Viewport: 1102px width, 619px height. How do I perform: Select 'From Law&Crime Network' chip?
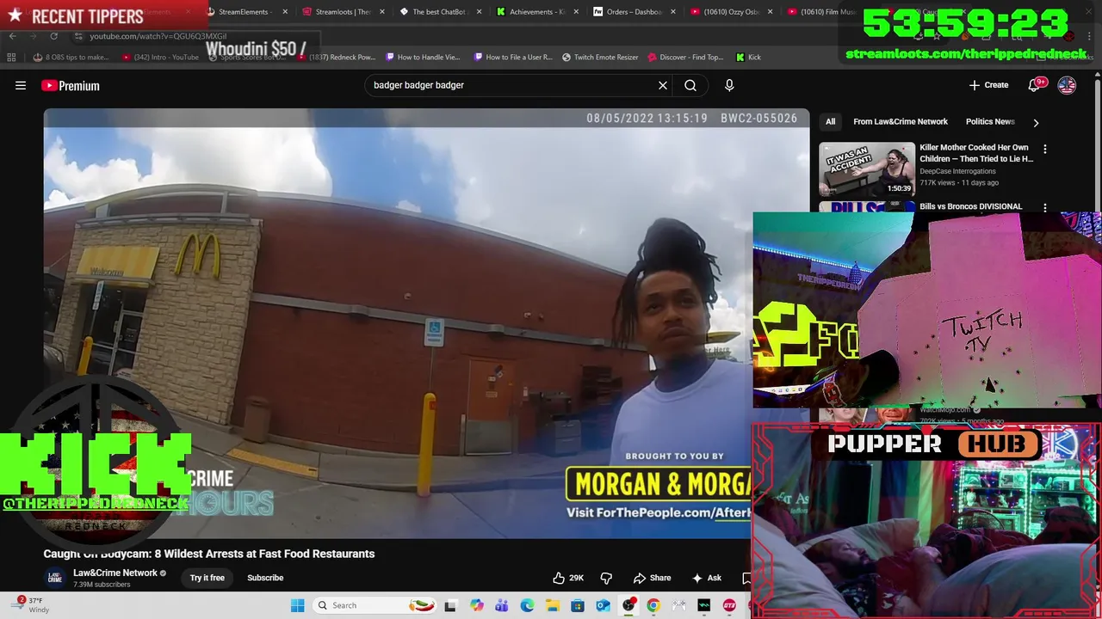901,121
